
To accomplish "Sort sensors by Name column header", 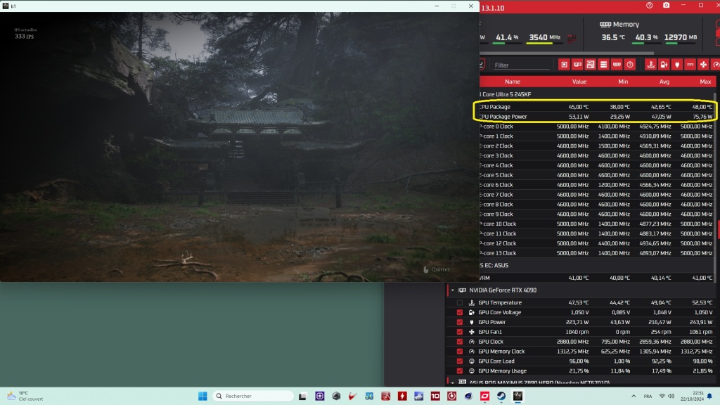I will coord(513,82).
